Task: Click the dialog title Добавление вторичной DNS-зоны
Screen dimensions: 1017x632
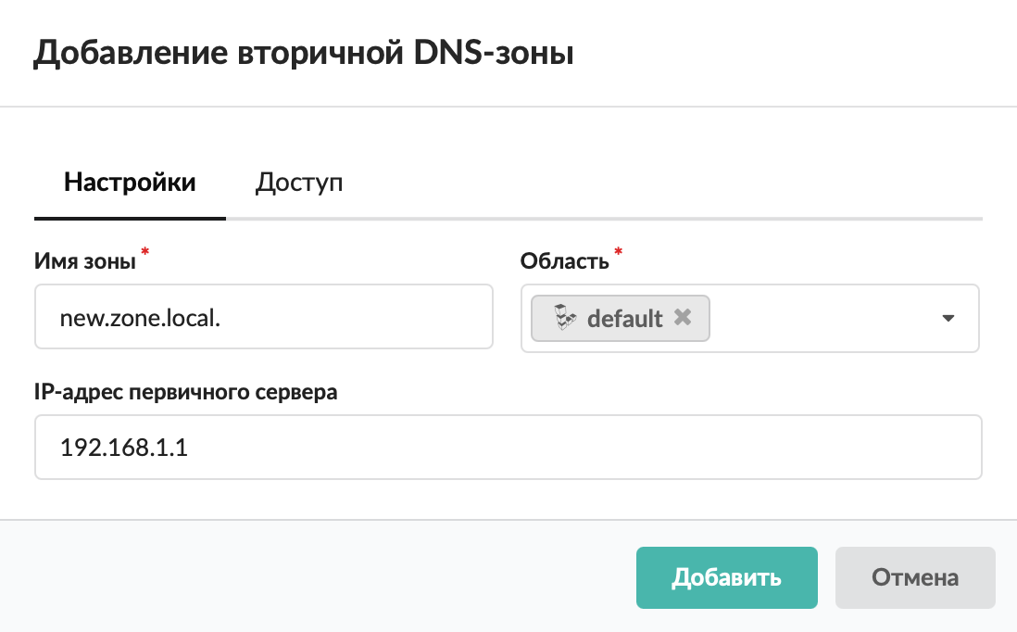Action: coord(304,53)
